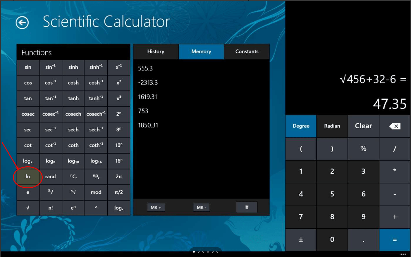The height and width of the screenshot is (257, 411).
Task: Click the backspace delete key
Action: (395, 126)
